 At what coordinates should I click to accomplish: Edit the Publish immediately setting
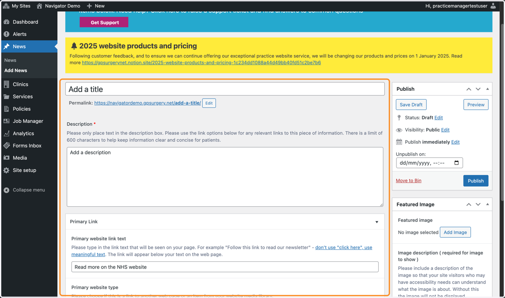tap(455, 142)
